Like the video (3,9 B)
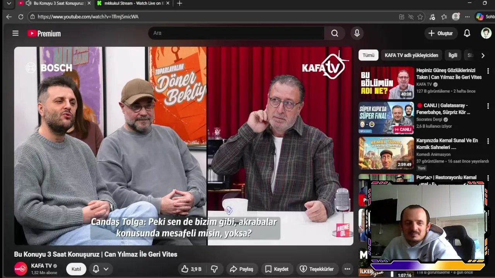495x278 pixels. click(x=192, y=269)
